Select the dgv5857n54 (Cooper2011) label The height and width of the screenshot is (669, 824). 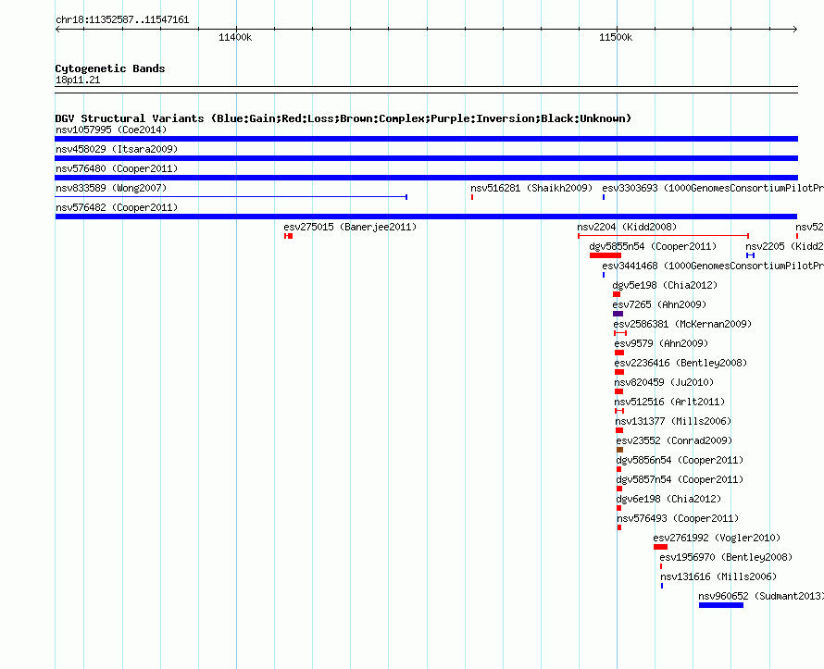pos(680,479)
